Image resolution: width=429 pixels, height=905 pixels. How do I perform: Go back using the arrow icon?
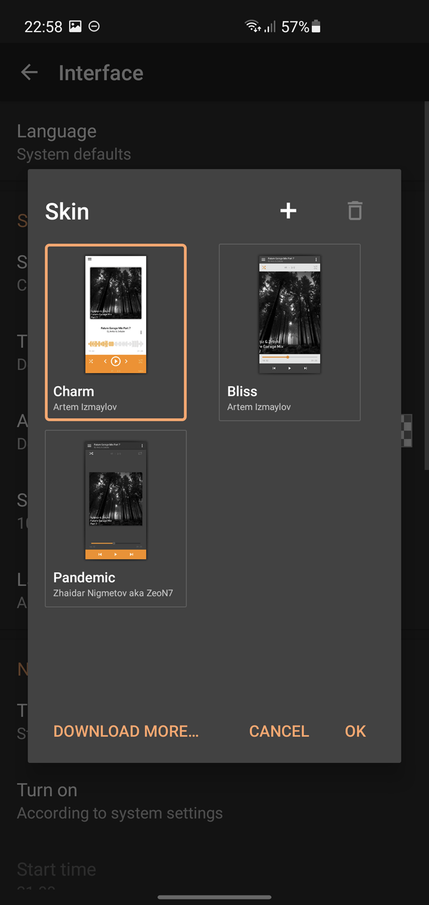[29, 72]
